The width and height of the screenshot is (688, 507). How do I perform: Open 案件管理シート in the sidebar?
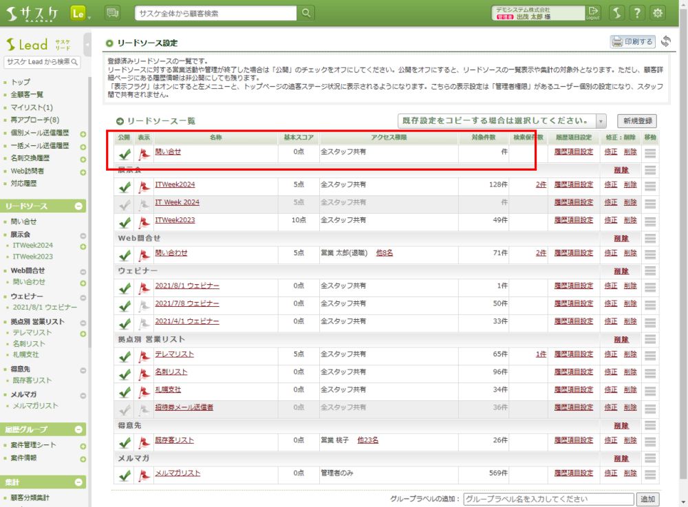33,445
